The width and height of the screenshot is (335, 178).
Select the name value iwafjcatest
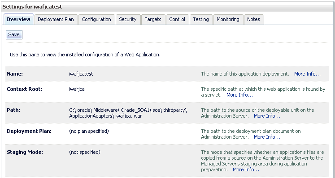tap(81, 74)
